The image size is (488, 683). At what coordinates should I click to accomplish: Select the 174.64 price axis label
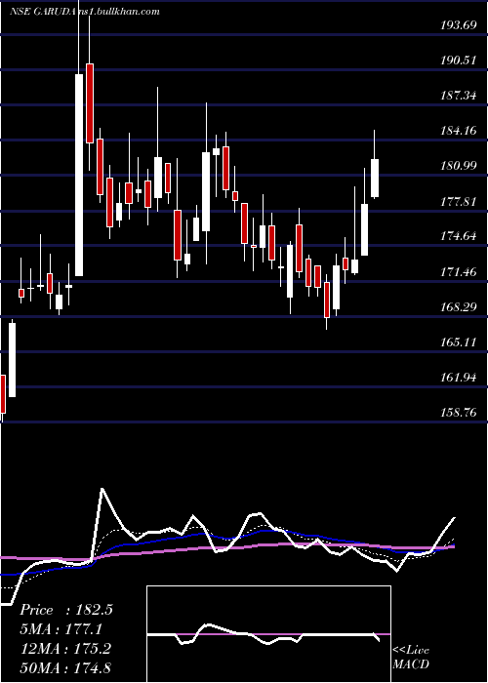click(x=459, y=236)
